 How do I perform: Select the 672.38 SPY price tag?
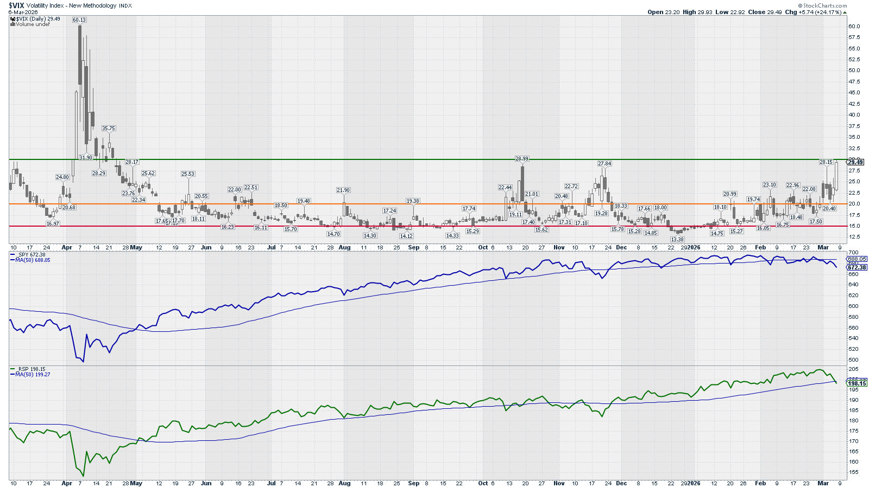tap(857, 267)
